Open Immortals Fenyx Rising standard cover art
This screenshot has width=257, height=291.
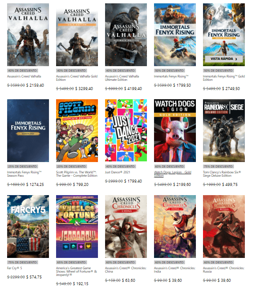pos(175,35)
